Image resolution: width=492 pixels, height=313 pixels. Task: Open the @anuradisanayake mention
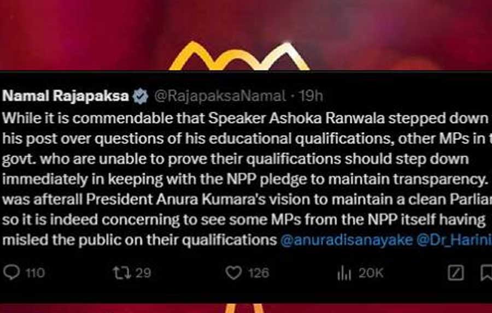point(347,240)
